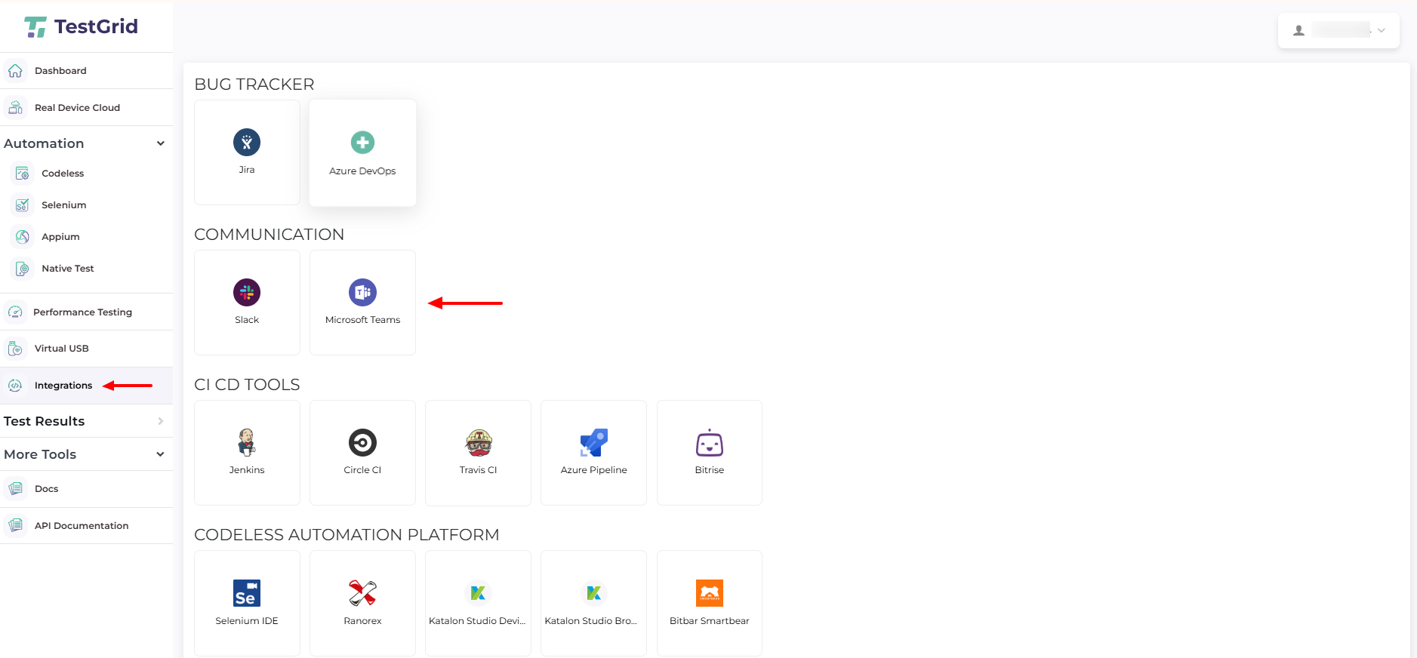Open the Jenkins integration icon
Image resolution: width=1417 pixels, height=658 pixels.
247,443
